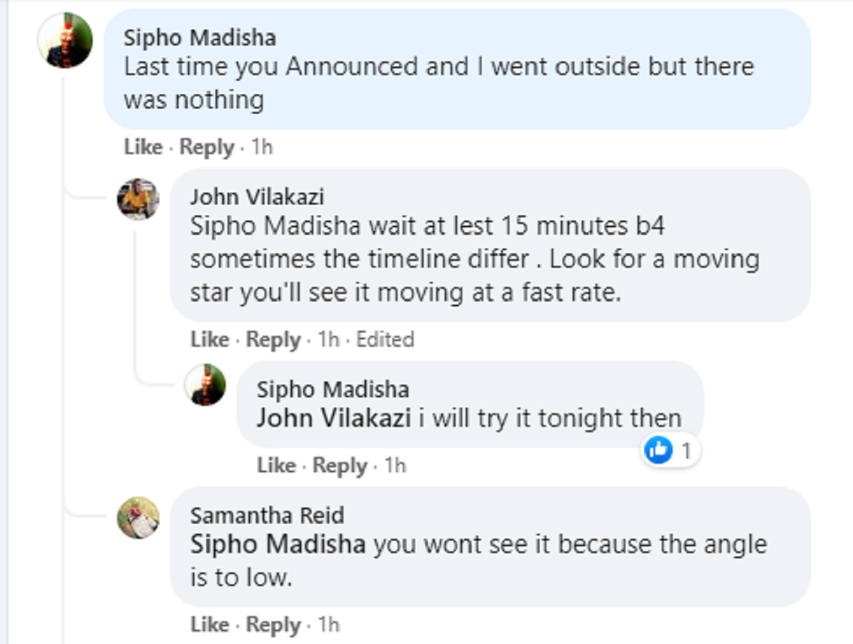
Task: Open the Edited history on John's comment
Action: point(385,339)
